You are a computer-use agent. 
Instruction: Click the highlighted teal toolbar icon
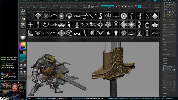tap(139, 7)
